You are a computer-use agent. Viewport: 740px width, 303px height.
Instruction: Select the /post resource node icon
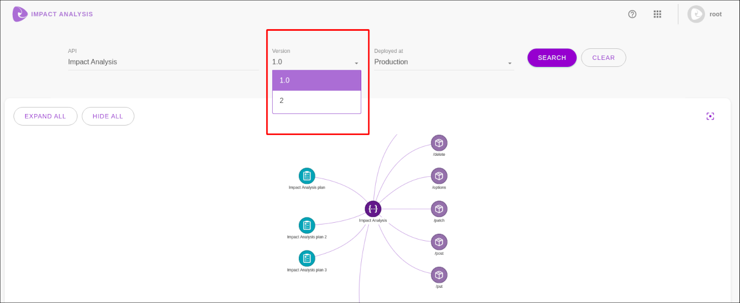coord(439,242)
